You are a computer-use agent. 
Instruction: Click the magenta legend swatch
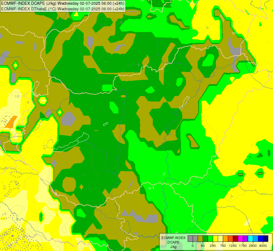click(x=240, y=239)
